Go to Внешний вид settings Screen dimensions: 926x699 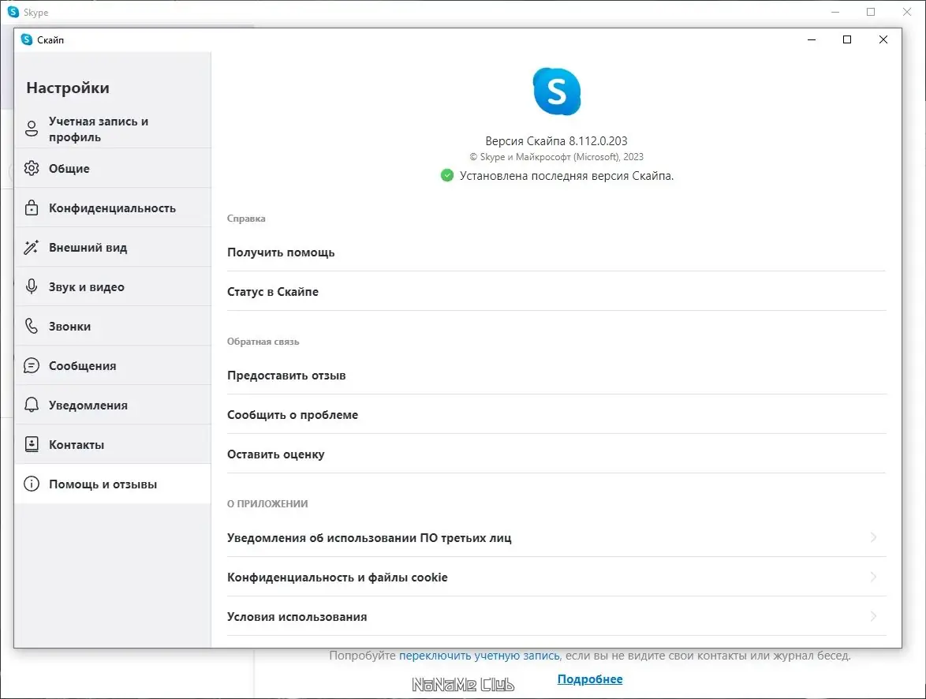(x=113, y=248)
